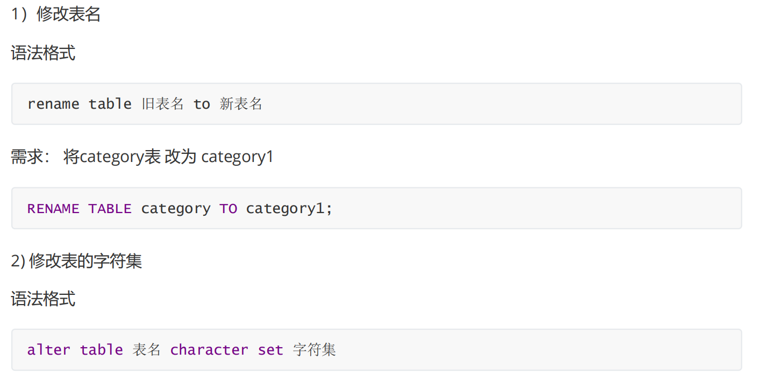This screenshot has height=381, width=763.
Task: Click the uppercase "RENAME" keyword in the SQL example
Action: click(53, 209)
